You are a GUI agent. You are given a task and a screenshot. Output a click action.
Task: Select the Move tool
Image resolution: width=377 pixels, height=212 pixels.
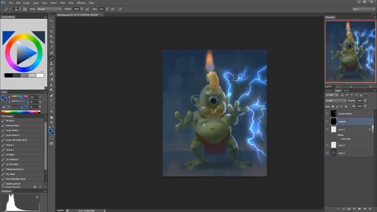tap(51, 21)
